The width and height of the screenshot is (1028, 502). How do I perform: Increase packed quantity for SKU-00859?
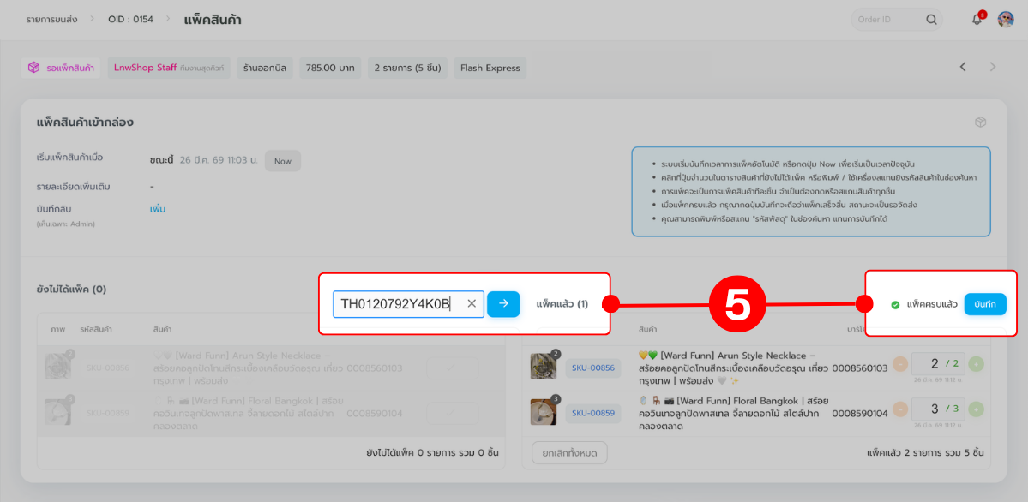click(x=977, y=409)
